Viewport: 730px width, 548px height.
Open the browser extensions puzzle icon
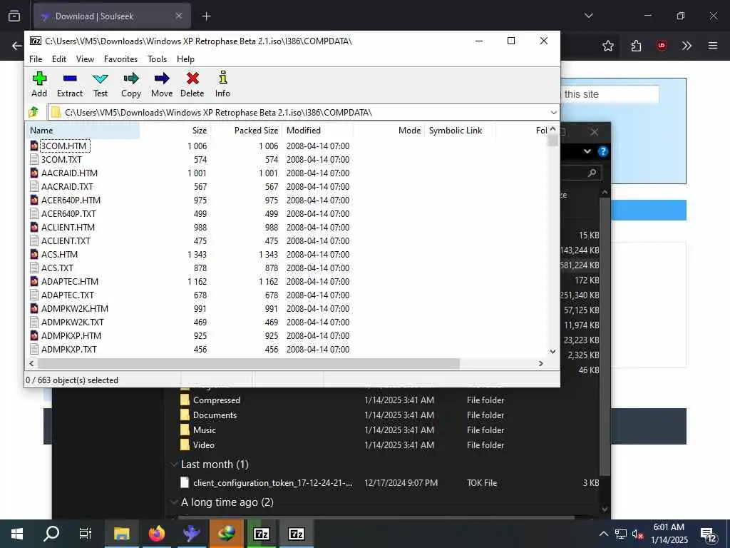636,46
